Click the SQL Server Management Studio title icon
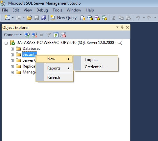The height and width of the screenshot is (141, 158). point(3,3)
